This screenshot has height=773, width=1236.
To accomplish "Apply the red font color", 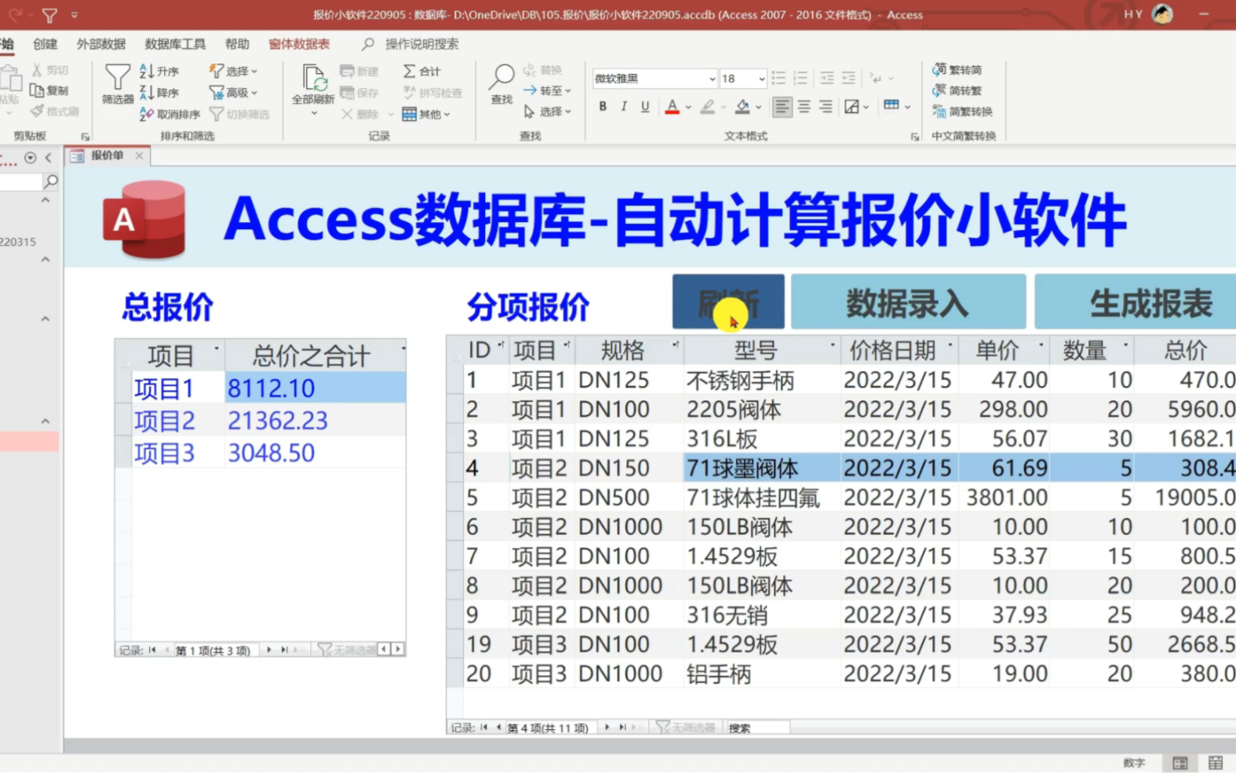I will coord(672,106).
